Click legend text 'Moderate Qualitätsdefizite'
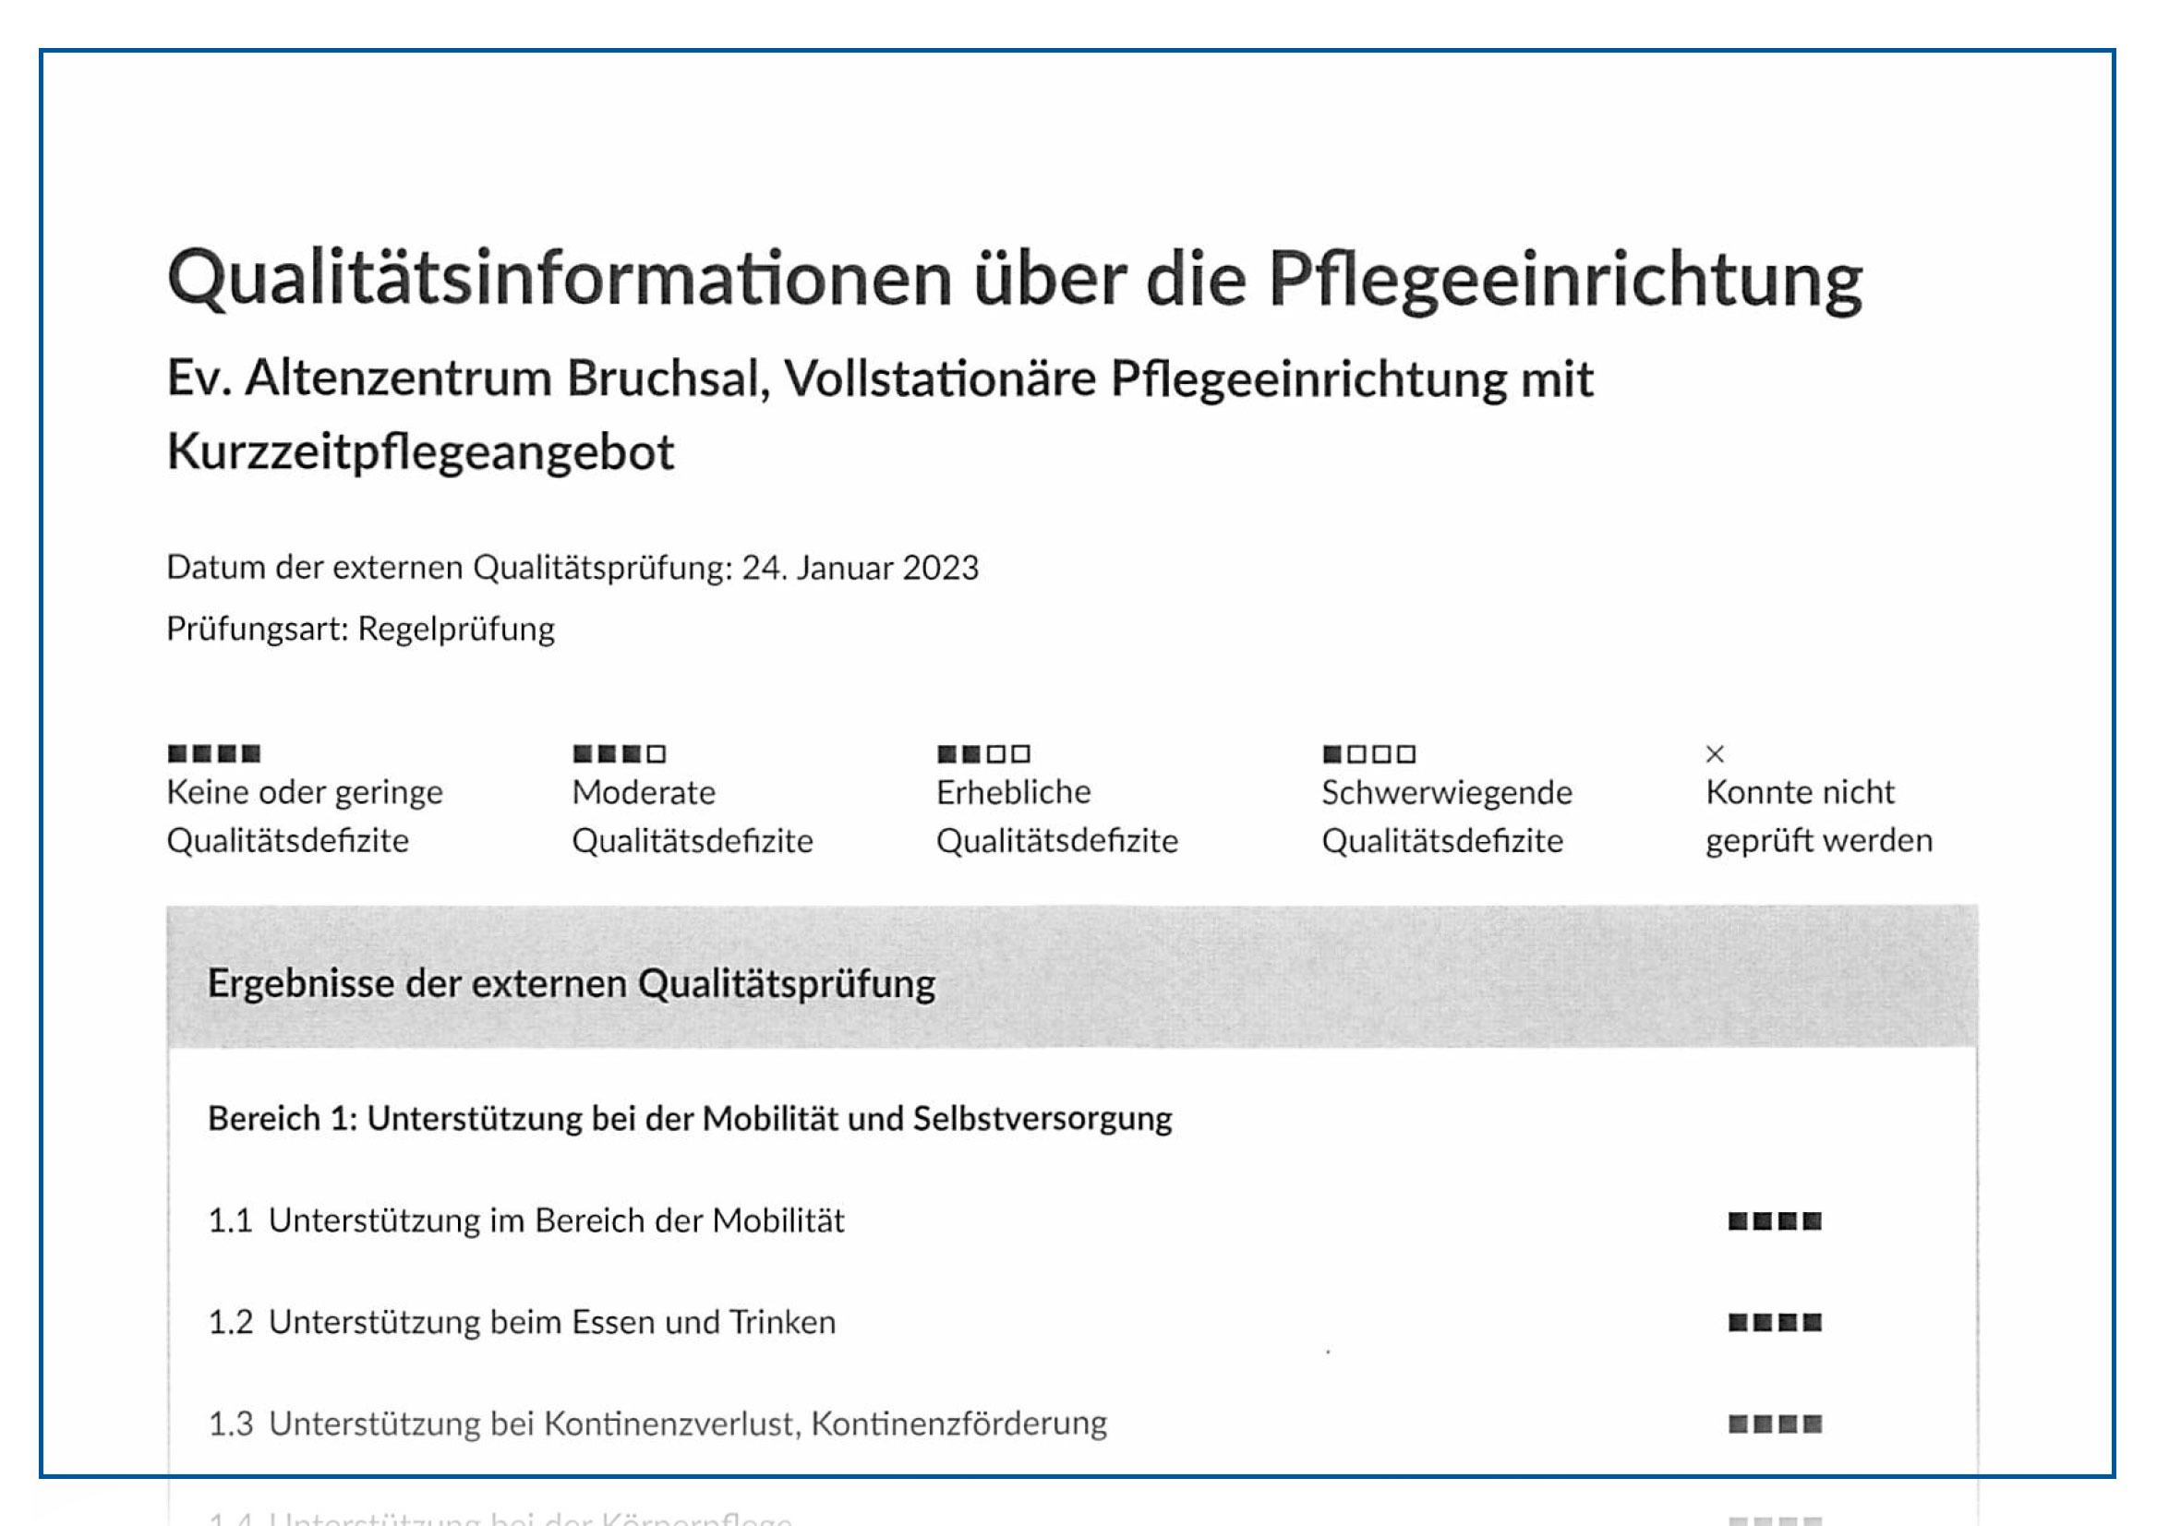The width and height of the screenshot is (2157, 1526). [x=693, y=817]
